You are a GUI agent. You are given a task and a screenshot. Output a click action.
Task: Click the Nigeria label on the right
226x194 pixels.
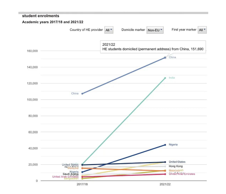[173, 145]
